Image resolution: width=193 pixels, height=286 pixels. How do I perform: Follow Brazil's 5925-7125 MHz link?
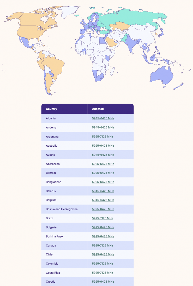pos(102,218)
